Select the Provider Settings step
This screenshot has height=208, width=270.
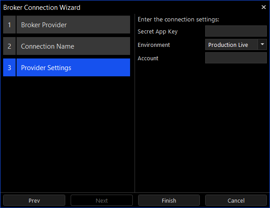pyautogui.click(x=73, y=67)
